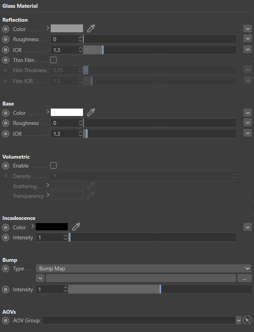Click the Base Color eyedropper icon
254x332 pixels.
point(91,112)
